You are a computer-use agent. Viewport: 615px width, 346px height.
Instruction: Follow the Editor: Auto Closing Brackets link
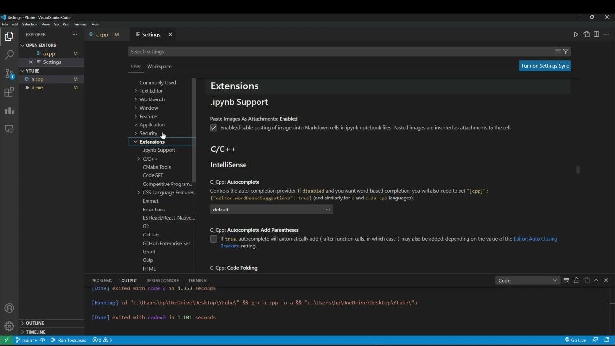[535, 239]
